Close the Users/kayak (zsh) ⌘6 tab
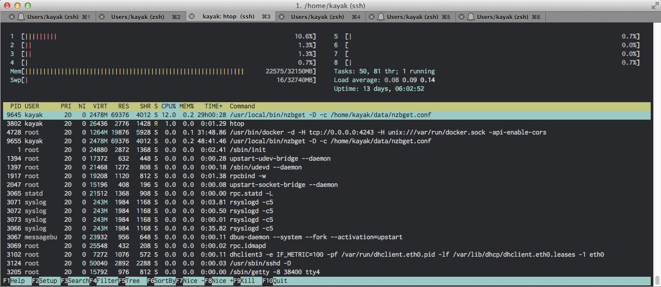Viewport: 661px width, 287px height. 461,17
